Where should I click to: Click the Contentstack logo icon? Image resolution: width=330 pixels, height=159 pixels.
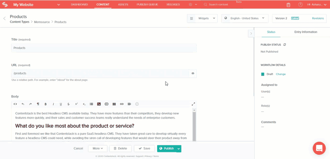(5, 5)
